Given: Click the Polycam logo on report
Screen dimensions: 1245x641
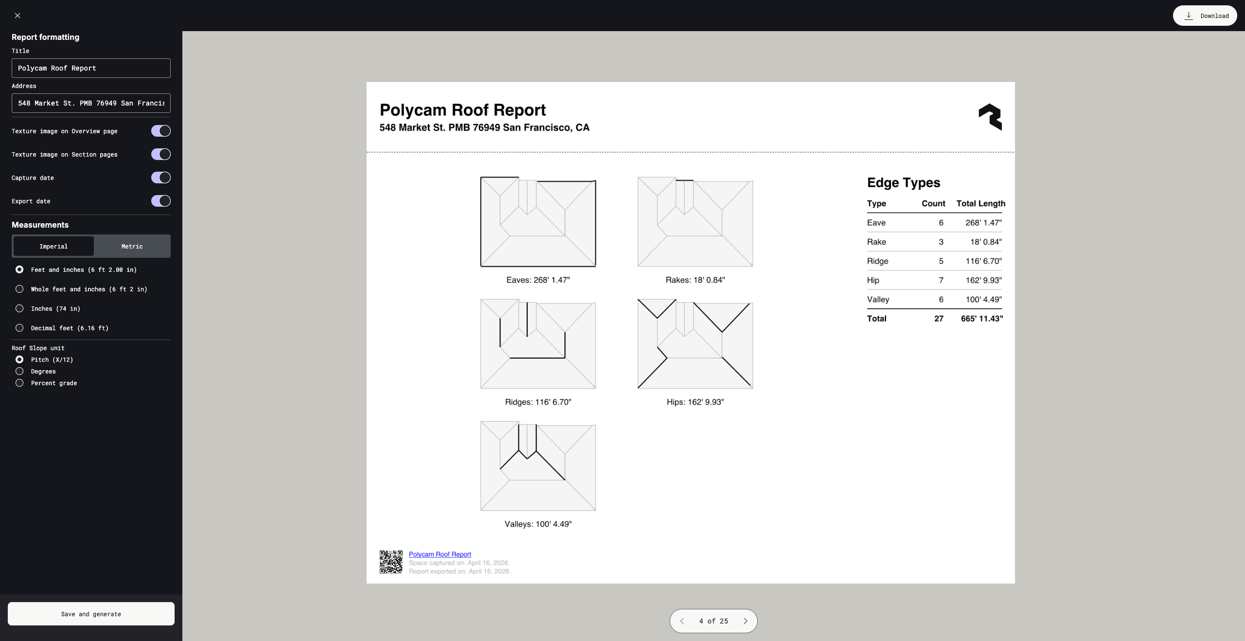Looking at the screenshot, I should 990,117.
